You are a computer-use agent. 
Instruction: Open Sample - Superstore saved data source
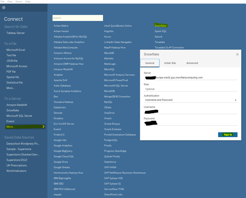click(x=19, y=149)
